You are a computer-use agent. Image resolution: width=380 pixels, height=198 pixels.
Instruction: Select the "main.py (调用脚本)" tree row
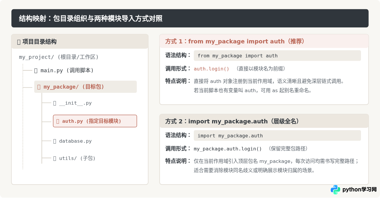pos(64,70)
